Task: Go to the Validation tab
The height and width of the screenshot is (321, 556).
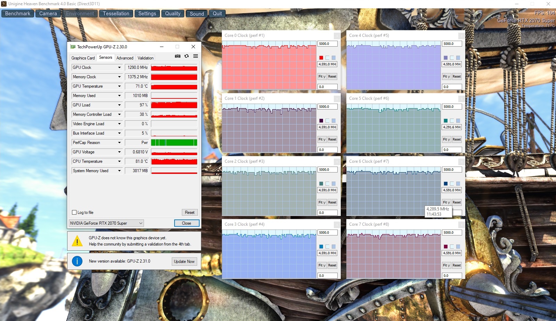Action: point(145,58)
